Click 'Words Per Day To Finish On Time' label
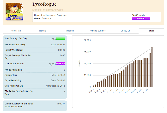 click(19, 93)
